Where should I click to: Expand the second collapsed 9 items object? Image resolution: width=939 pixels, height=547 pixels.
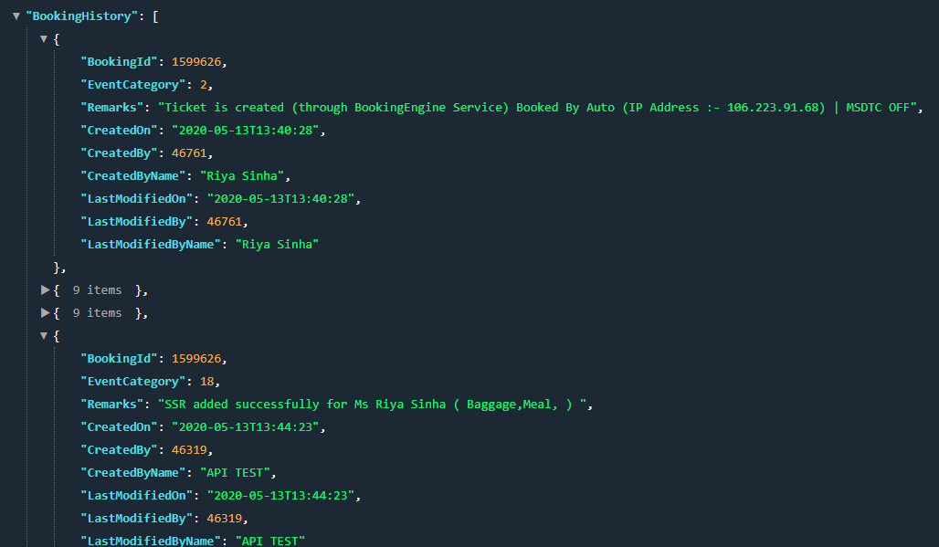pos(45,313)
